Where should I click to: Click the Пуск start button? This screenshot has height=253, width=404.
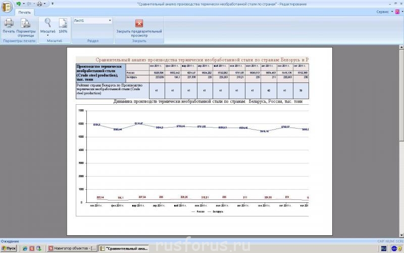click(9, 248)
